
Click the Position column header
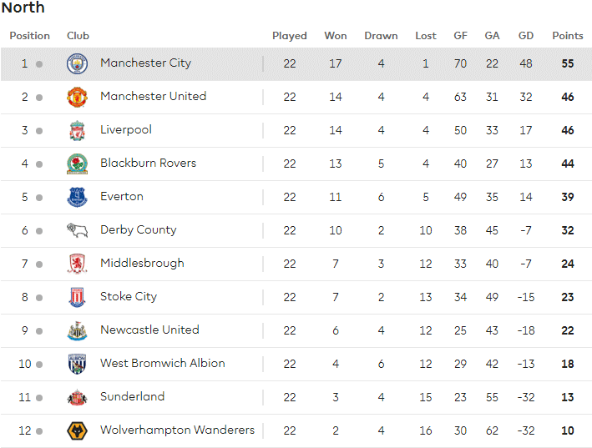pyautogui.click(x=29, y=36)
